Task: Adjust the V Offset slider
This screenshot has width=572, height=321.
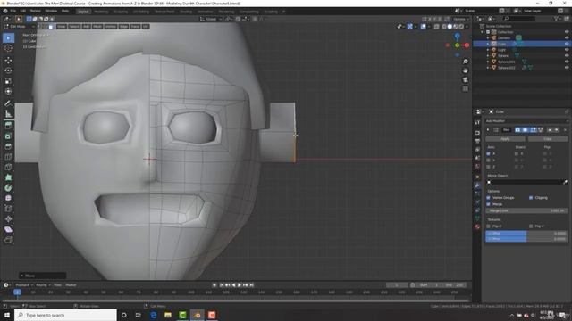Action: point(526,239)
